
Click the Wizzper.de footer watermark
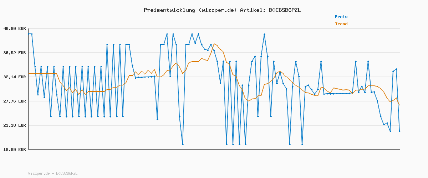[x=53, y=173]
